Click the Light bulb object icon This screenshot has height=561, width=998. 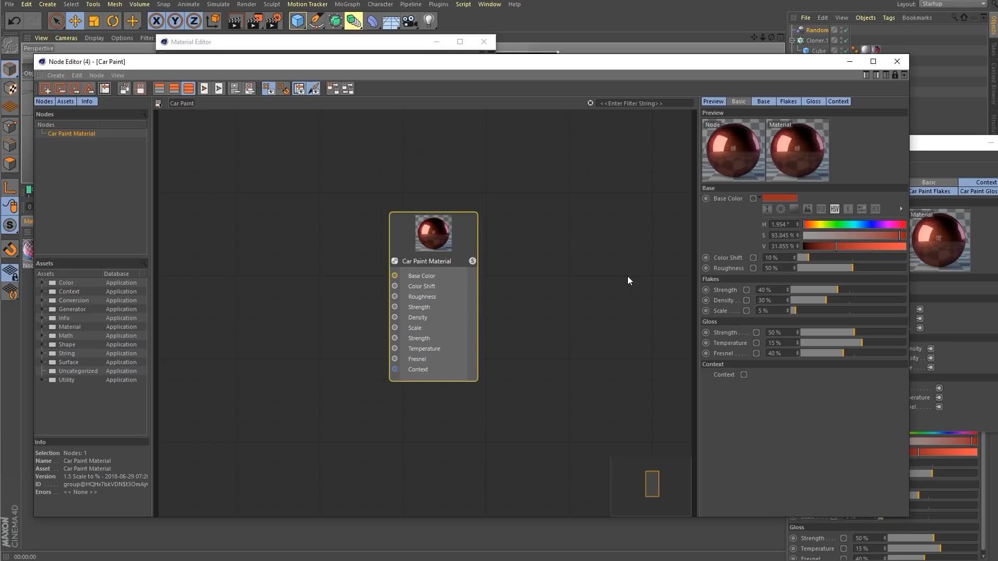point(429,21)
